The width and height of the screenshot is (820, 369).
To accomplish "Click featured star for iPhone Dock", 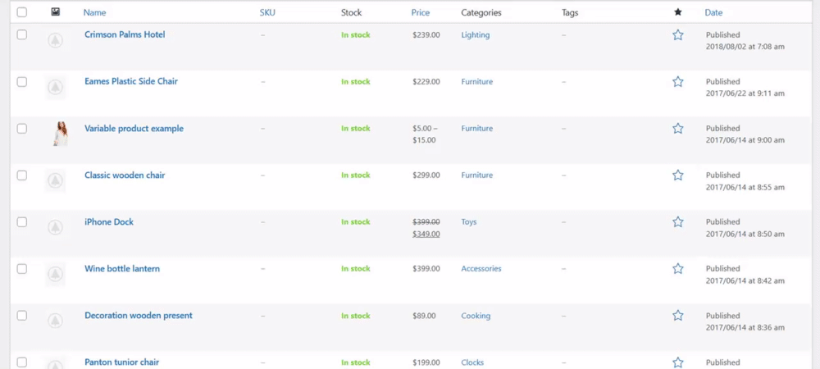I will tap(677, 222).
